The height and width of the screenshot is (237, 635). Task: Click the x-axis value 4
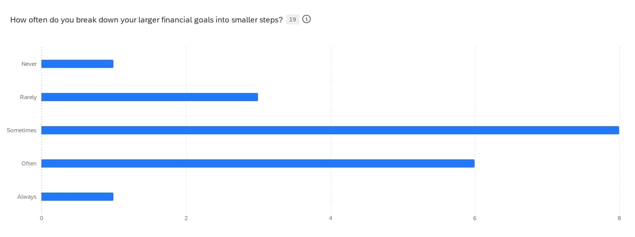tap(331, 219)
